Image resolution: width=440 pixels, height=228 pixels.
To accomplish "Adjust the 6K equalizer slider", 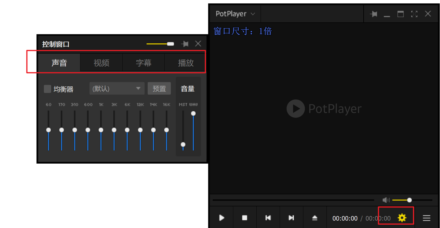I will click(127, 130).
